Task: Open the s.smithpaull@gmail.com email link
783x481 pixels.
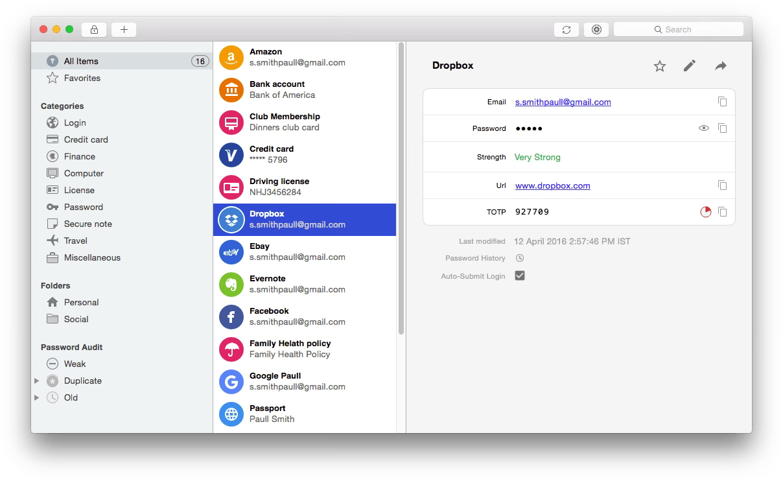Action: point(563,102)
